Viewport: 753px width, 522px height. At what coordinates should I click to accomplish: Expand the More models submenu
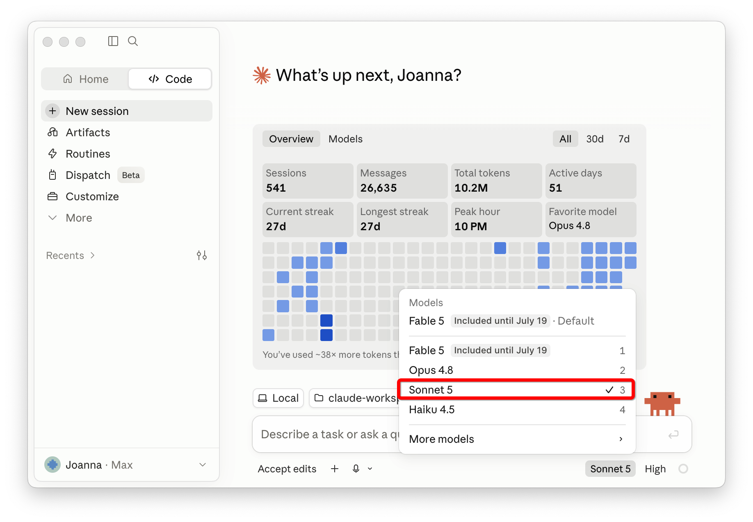pos(517,439)
